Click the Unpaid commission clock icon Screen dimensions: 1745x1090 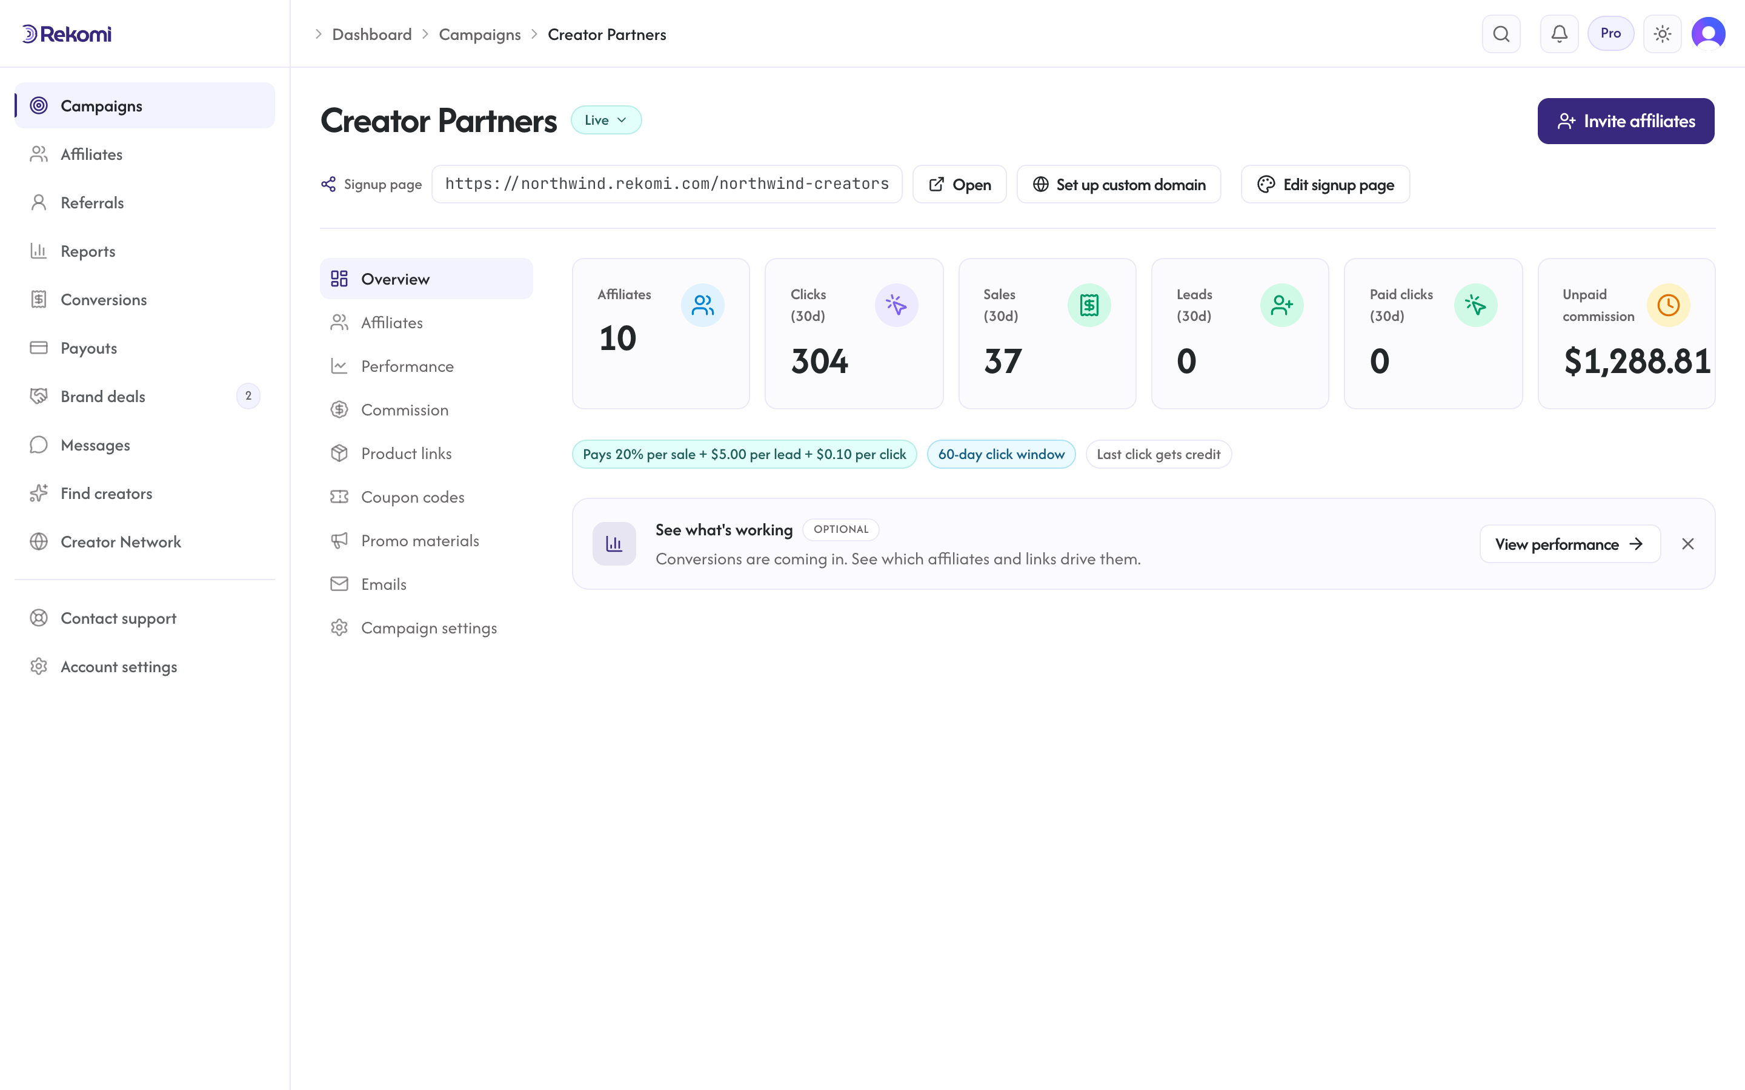1668,305
